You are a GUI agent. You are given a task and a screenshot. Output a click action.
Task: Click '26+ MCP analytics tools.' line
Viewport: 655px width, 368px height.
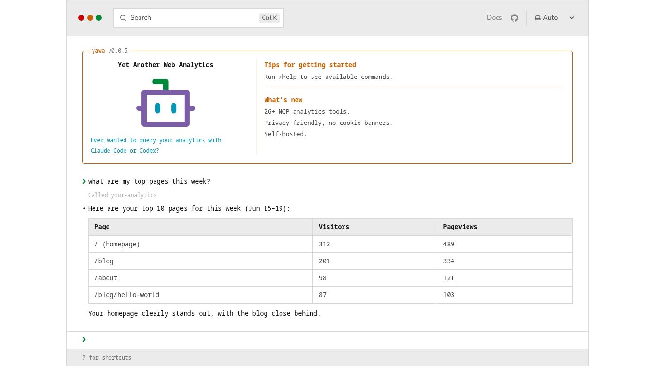307,112
